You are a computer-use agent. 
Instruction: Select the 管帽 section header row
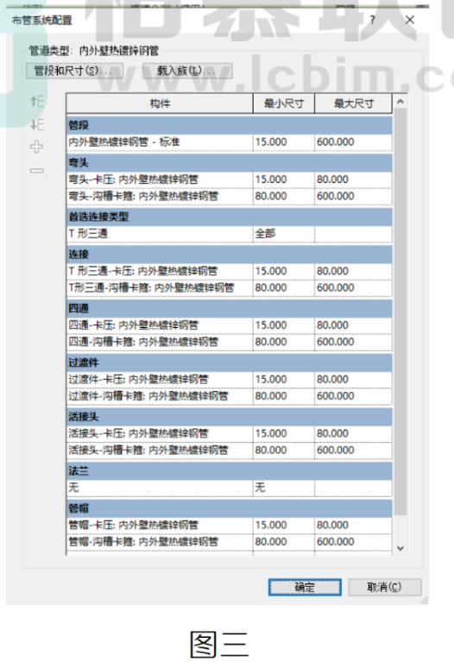tap(230, 508)
